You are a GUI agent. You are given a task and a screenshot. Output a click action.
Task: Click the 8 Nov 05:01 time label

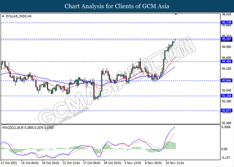coord(153,163)
